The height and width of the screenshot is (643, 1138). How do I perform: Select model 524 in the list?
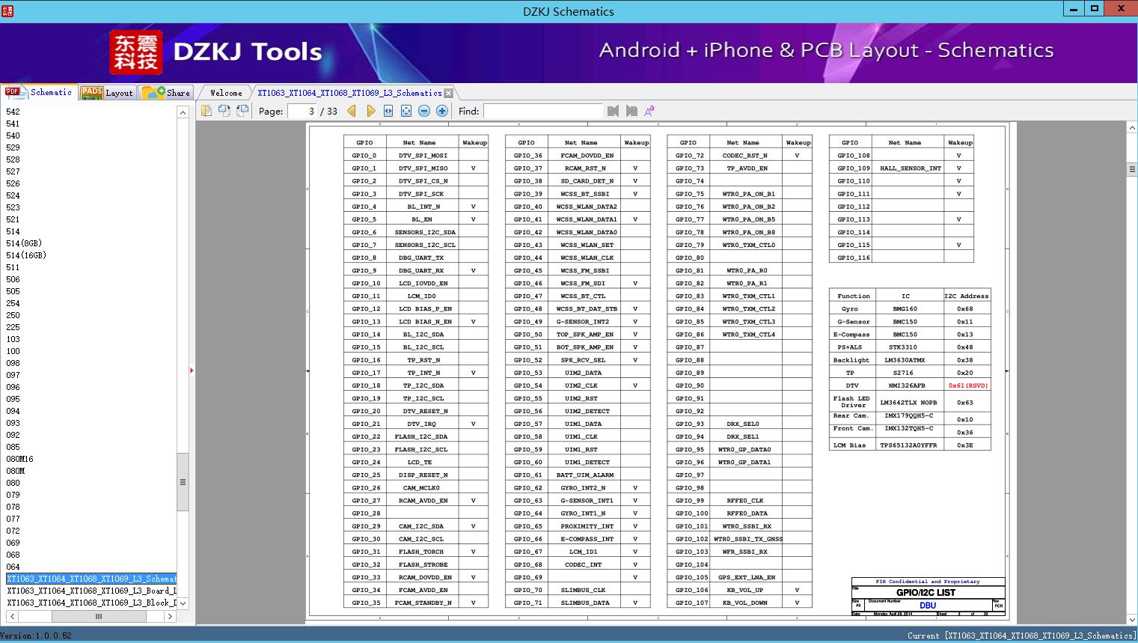pos(13,195)
